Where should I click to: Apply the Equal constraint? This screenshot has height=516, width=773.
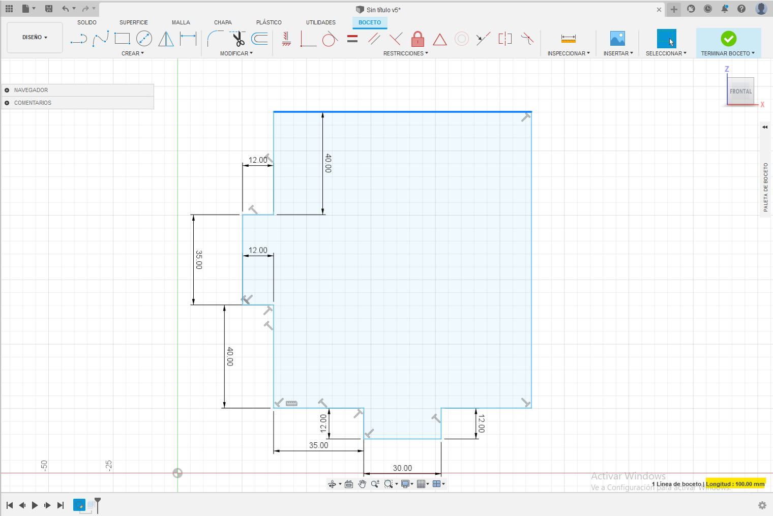pos(352,39)
